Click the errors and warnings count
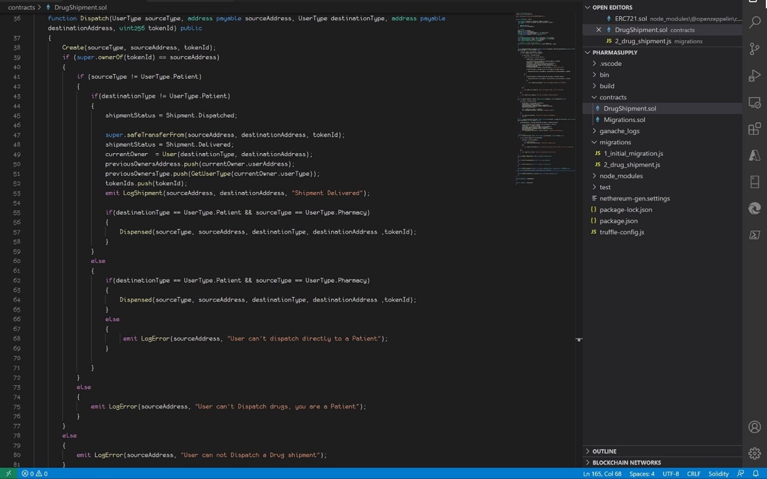Screen dimensions: 767x479 pos(35,473)
